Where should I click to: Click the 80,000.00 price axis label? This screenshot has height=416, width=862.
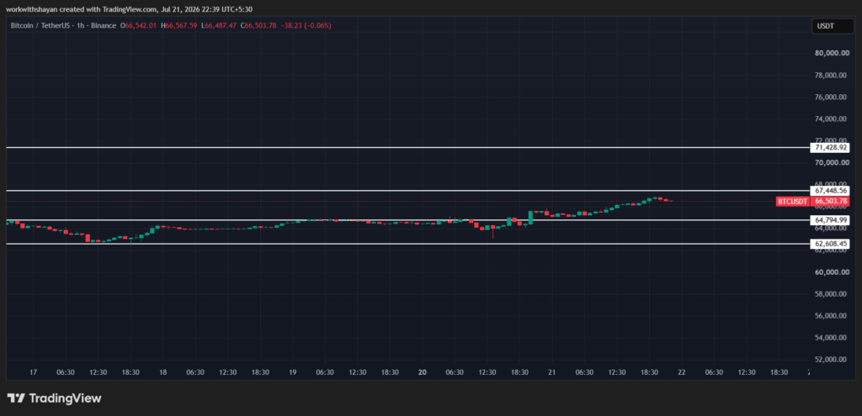tap(830, 53)
